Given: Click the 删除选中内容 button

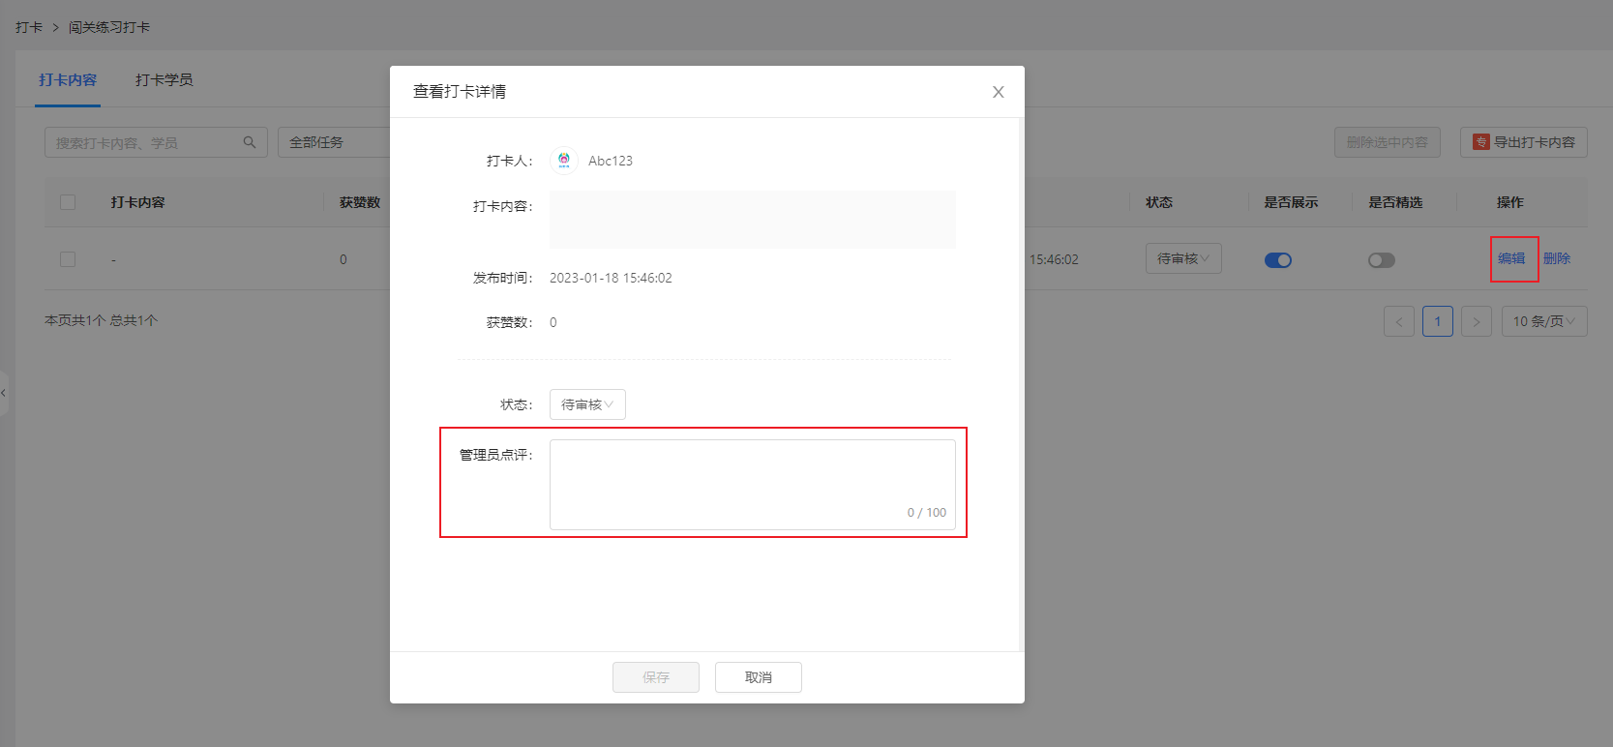Looking at the screenshot, I should [x=1388, y=142].
